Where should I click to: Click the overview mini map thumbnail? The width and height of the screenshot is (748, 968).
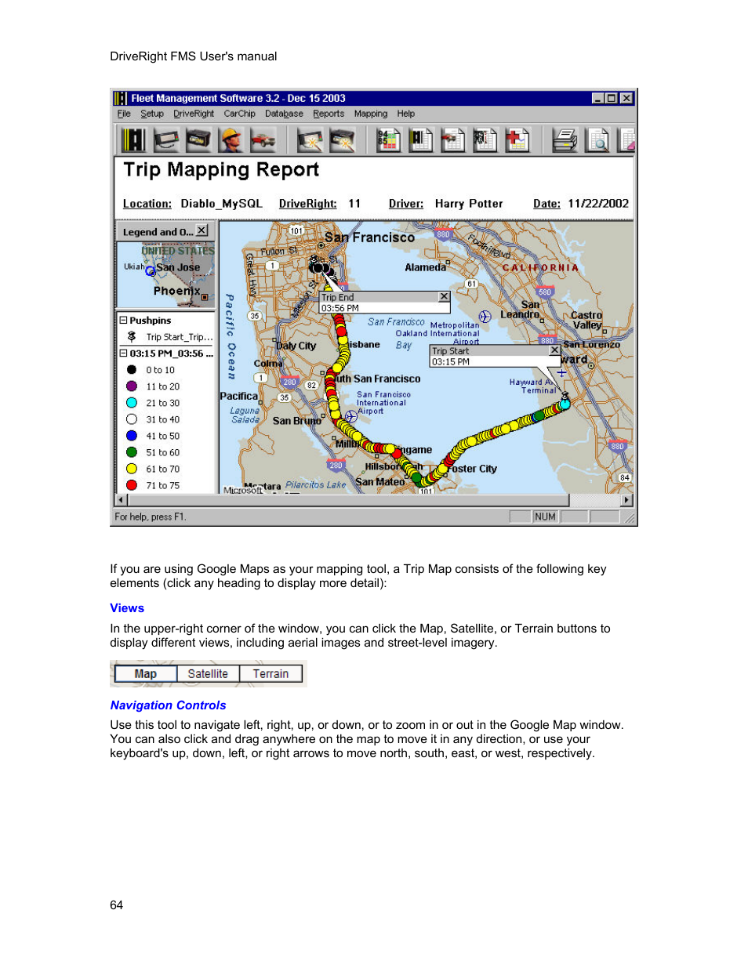166,275
